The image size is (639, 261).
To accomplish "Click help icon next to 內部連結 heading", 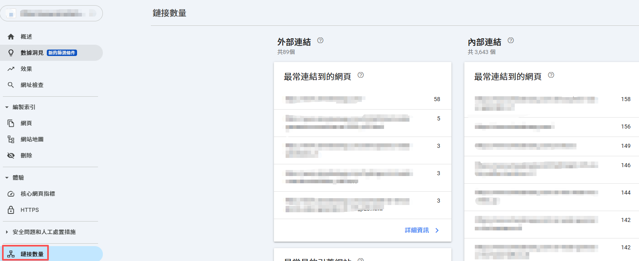I will [511, 40].
